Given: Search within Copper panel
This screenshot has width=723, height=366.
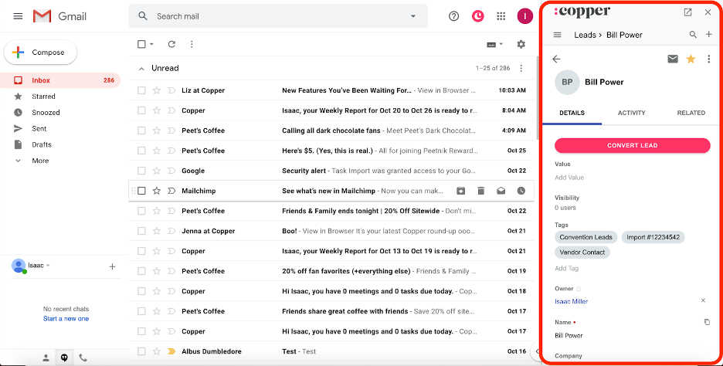Looking at the screenshot, I should [693, 35].
